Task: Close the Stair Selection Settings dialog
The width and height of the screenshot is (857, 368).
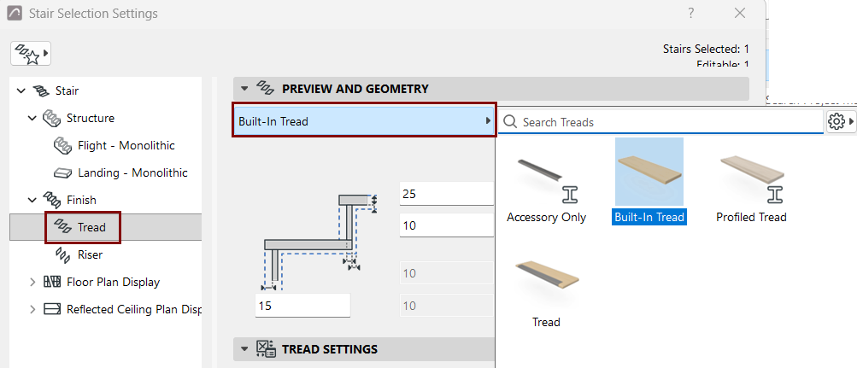Action: 740,13
